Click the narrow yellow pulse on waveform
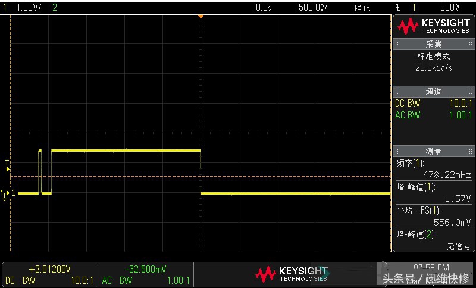The height and width of the screenshot is (288, 476). 40,171
